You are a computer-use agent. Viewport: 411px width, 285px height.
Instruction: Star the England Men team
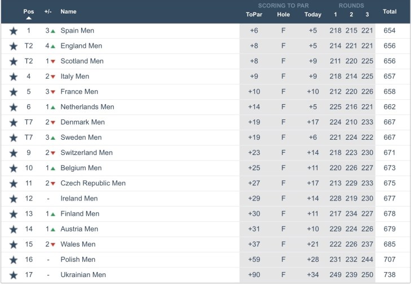tap(14, 46)
